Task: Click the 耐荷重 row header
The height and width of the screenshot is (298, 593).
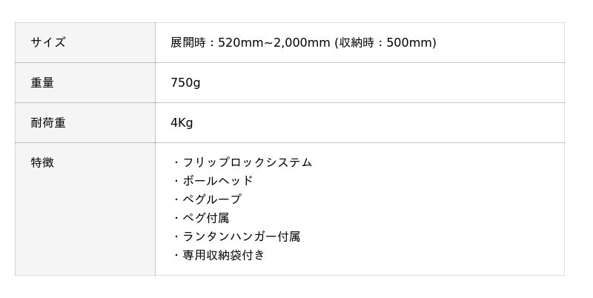Action: (47, 122)
